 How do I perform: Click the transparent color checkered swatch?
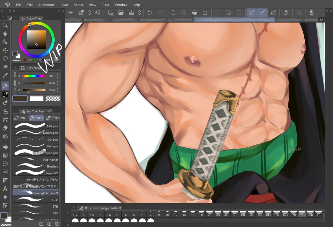tap(53, 99)
